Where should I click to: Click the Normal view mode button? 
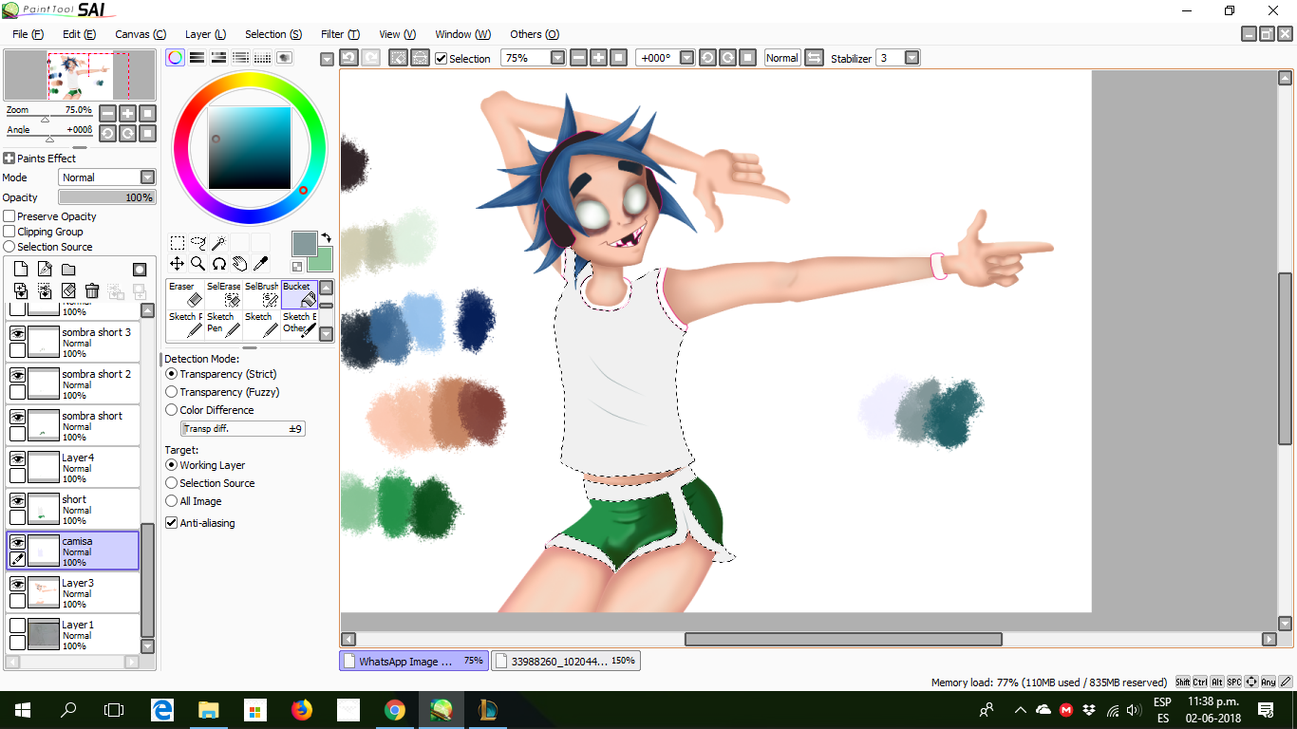pyautogui.click(x=782, y=58)
